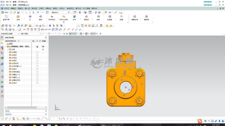The image size is (225, 126).
Task: Maximize the 装配导航器 panel square button
Action: click(46, 37)
